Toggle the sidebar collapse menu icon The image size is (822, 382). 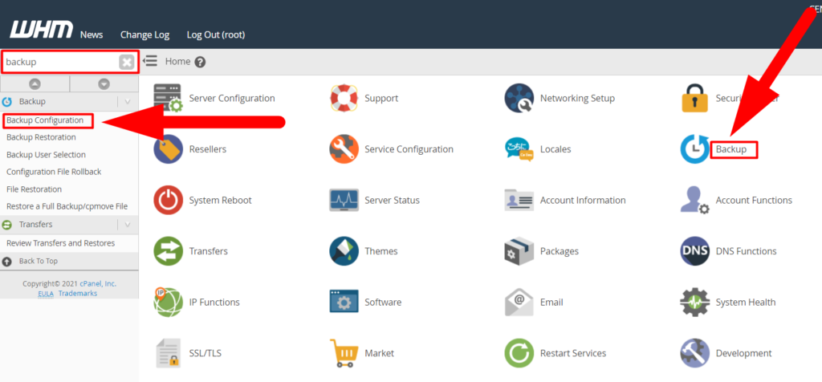(x=150, y=61)
